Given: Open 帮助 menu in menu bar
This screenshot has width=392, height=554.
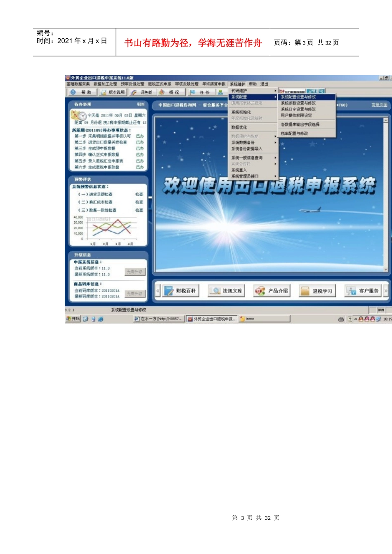Looking at the screenshot, I should point(253,84).
